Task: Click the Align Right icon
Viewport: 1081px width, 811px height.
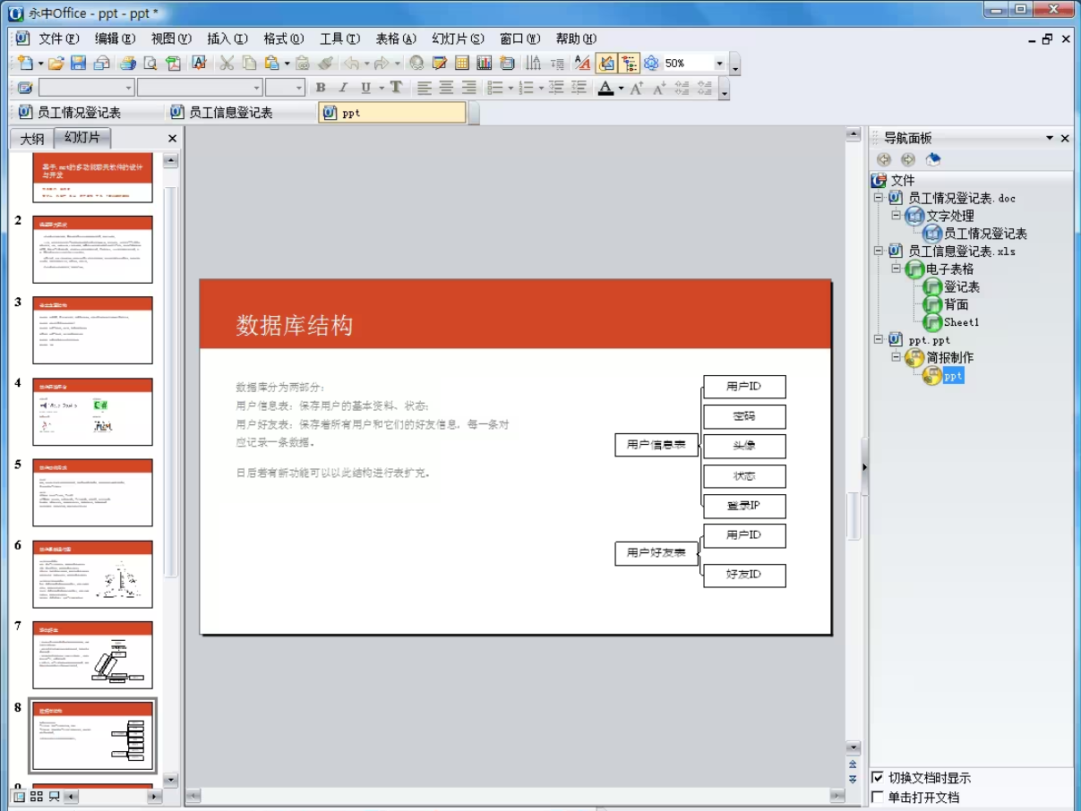Action: pyautogui.click(x=468, y=88)
